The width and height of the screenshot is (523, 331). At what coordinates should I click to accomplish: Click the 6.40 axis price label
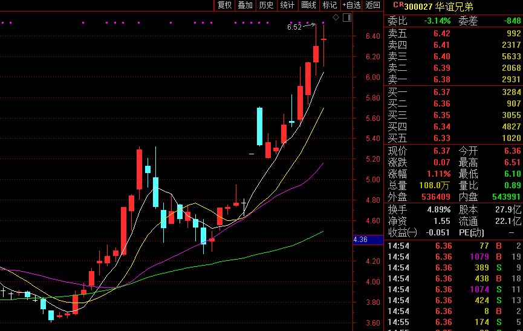click(372, 36)
